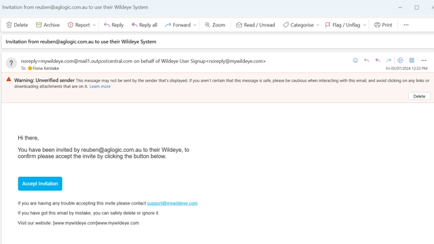Click the sender's unknown avatar icon

tap(12, 63)
